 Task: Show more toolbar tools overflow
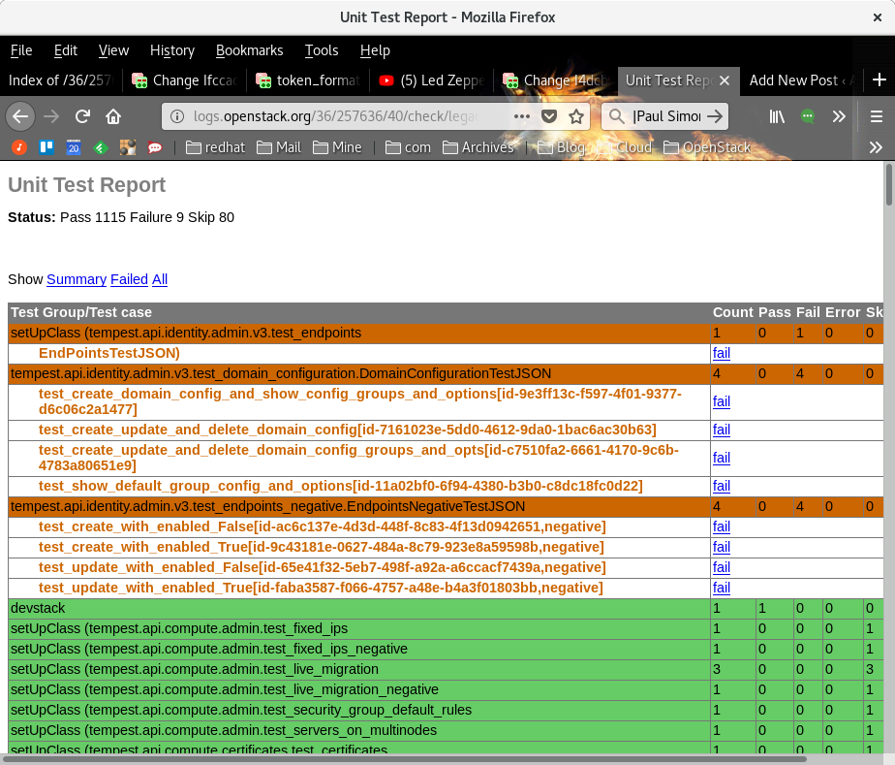[839, 116]
